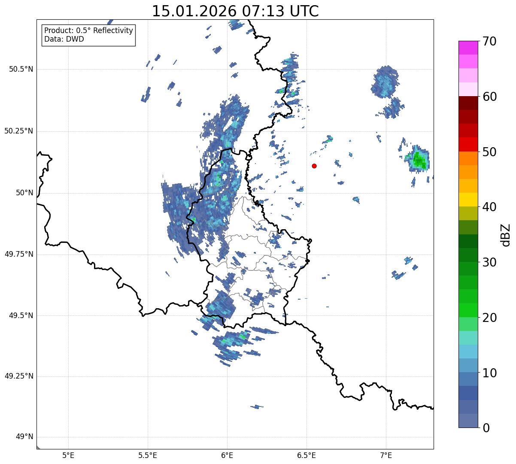Click the latitude label "50.5°N"
Image resolution: width=516 pixels, height=464 pixels.
pos(21,69)
